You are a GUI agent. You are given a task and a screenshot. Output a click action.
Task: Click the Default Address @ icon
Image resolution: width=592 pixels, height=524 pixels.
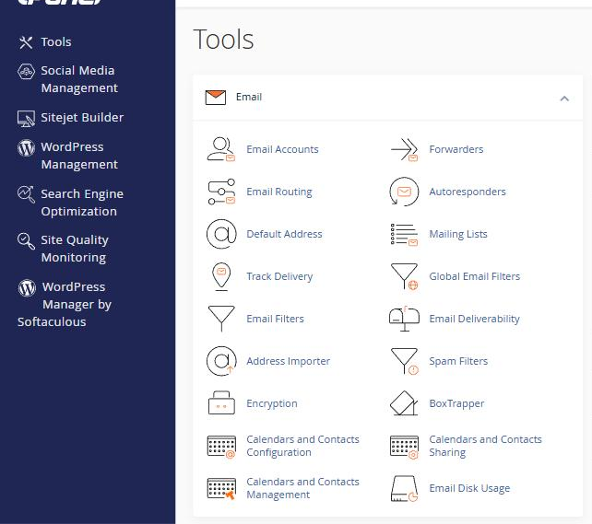click(x=221, y=234)
